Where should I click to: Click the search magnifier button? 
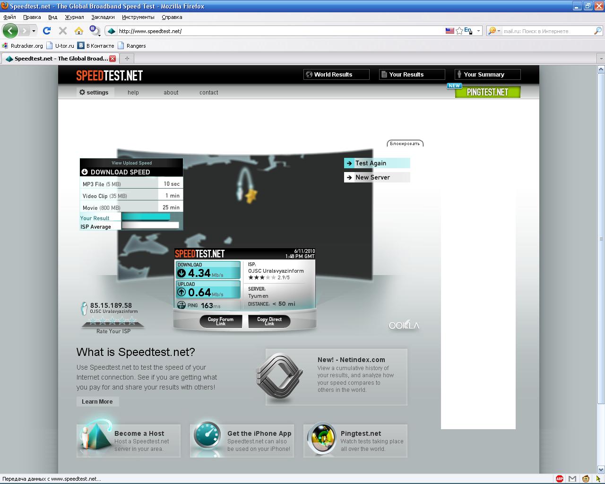598,31
